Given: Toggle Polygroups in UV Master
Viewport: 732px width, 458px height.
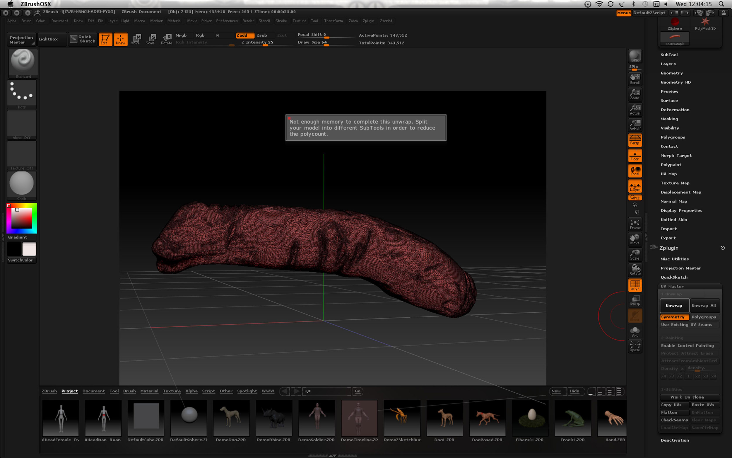Looking at the screenshot, I should pyautogui.click(x=705, y=317).
